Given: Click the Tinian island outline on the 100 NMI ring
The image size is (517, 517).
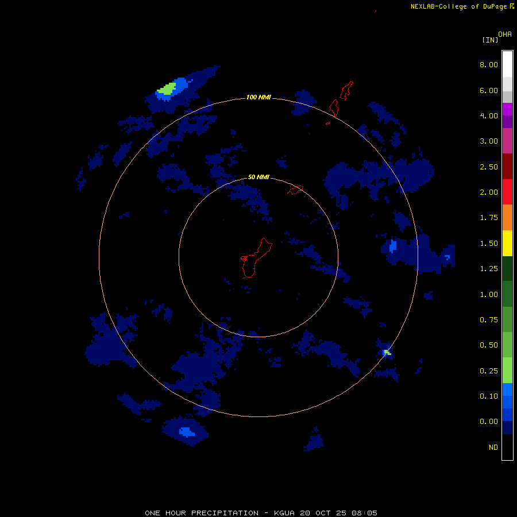Looking at the screenshot, I should [334, 108].
